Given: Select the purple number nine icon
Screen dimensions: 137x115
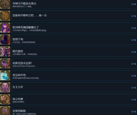Looking at the screenshot, I should (x=5, y=111).
